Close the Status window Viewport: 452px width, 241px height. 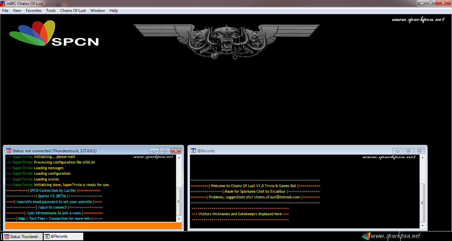(176, 151)
